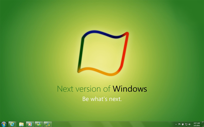
Task: Open the network status tray icon
Action: (186, 124)
